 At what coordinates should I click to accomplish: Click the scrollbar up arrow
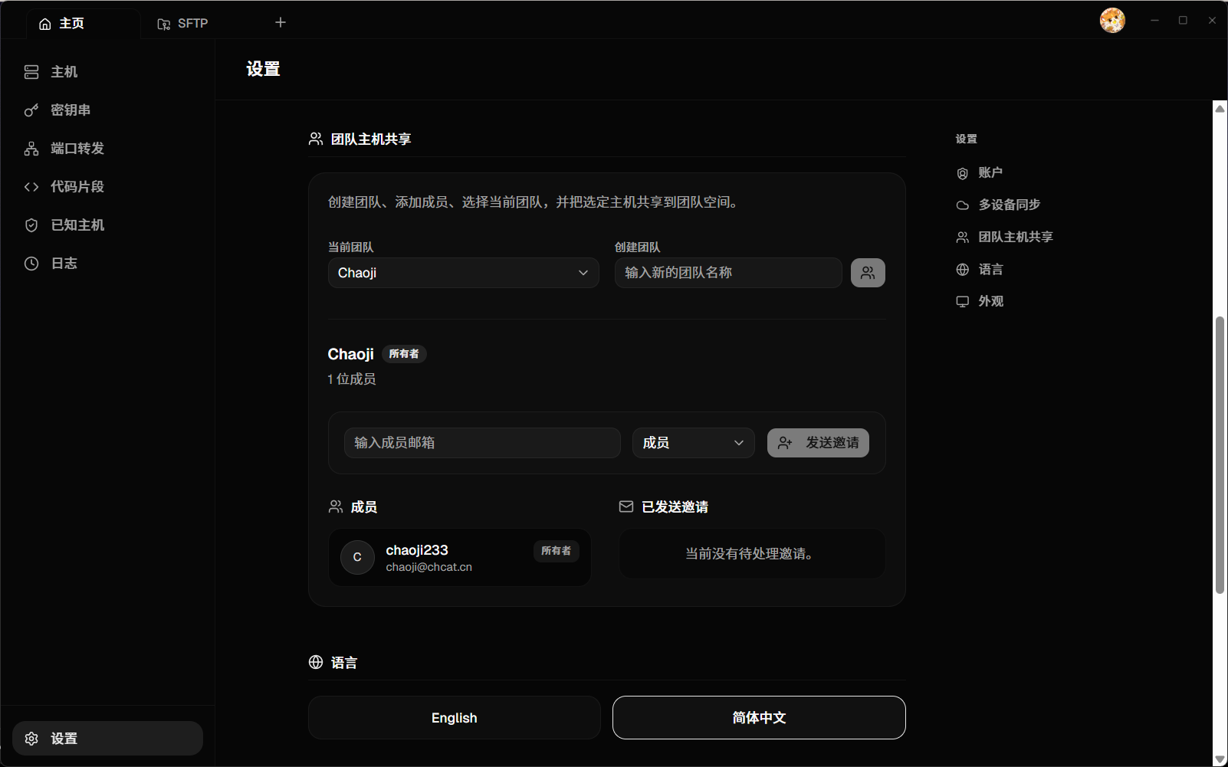pyautogui.click(x=1220, y=109)
